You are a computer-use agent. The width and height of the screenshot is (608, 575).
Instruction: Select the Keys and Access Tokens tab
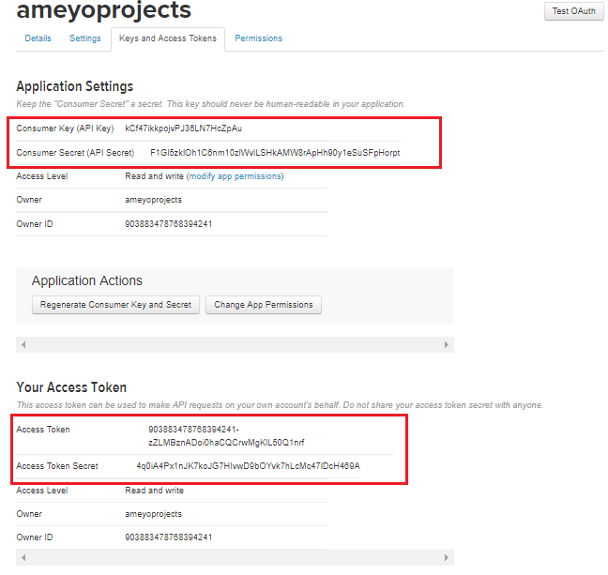168,38
